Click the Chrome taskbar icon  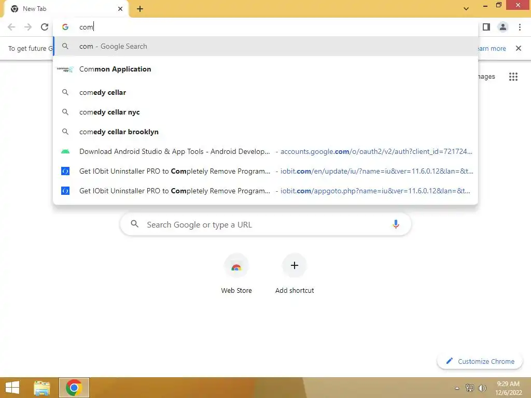(x=74, y=388)
